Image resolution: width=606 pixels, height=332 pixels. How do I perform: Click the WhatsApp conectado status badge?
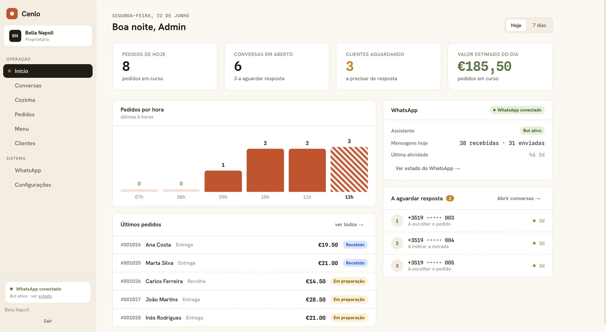pyautogui.click(x=517, y=110)
